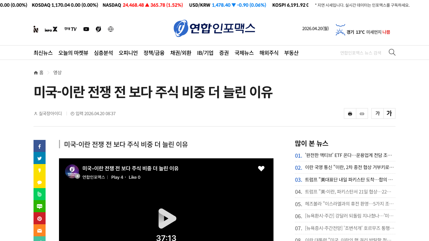Viewport: 429px width, 241px height.
Task: Share the article by email icon
Action: (40, 230)
